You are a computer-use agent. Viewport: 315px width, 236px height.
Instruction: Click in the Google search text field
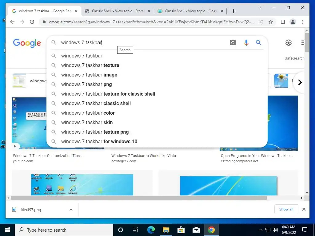pyautogui.click(x=144, y=42)
